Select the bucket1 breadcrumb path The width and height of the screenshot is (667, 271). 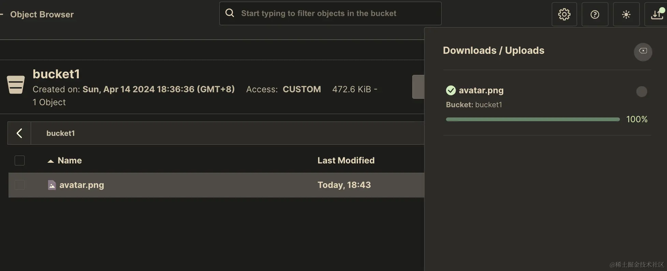coord(60,133)
